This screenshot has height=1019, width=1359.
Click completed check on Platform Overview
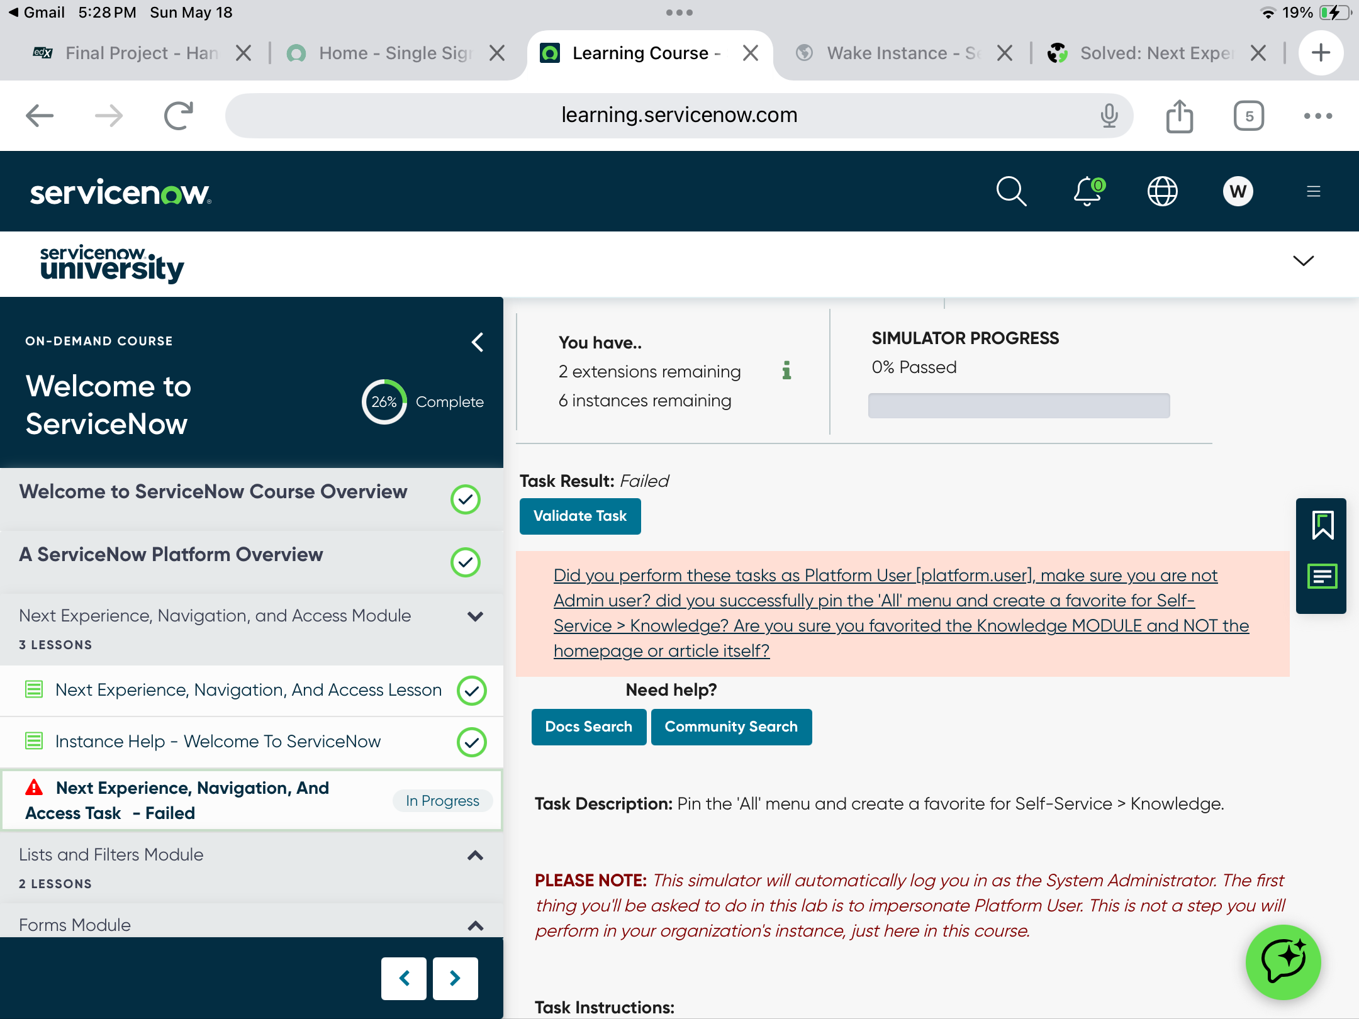pos(466,562)
